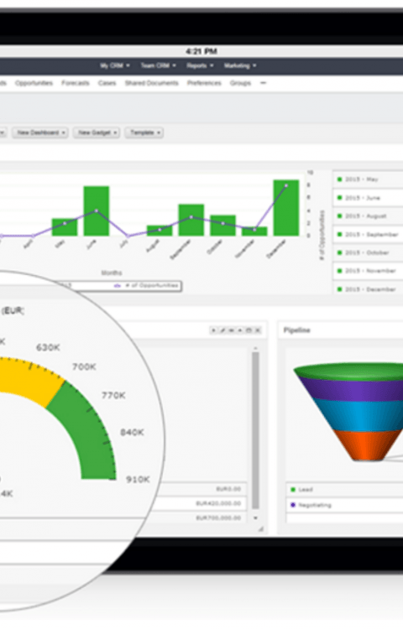
Task: Expand the Template dropdown
Action: pyautogui.click(x=144, y=133)
